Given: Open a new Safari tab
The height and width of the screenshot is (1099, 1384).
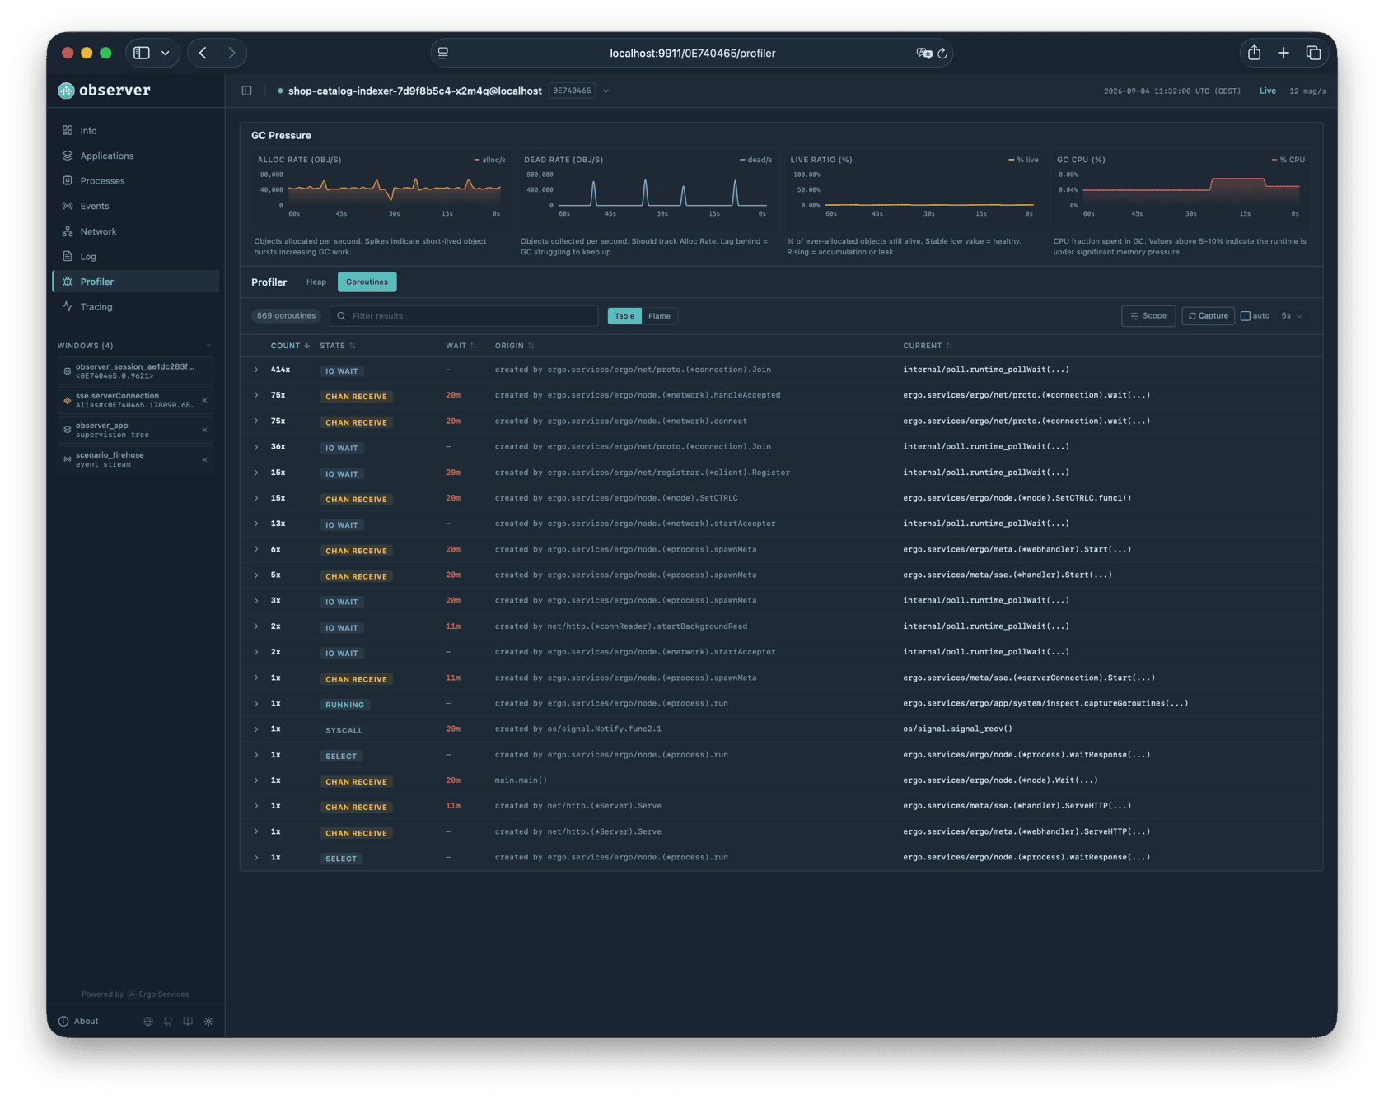Looking at the screenshot, I should [1283, 53].
